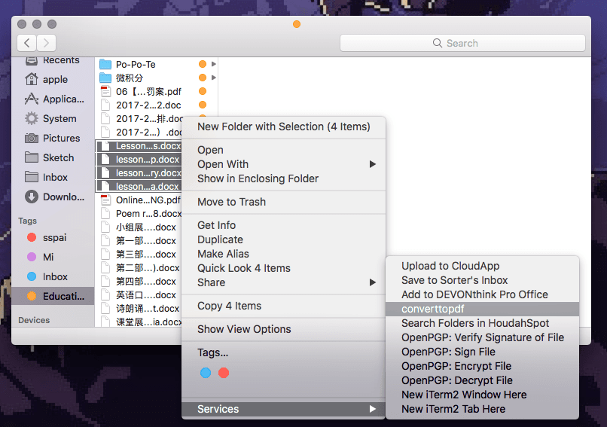Click the orange Education tag dot in the sidebar

32,296
